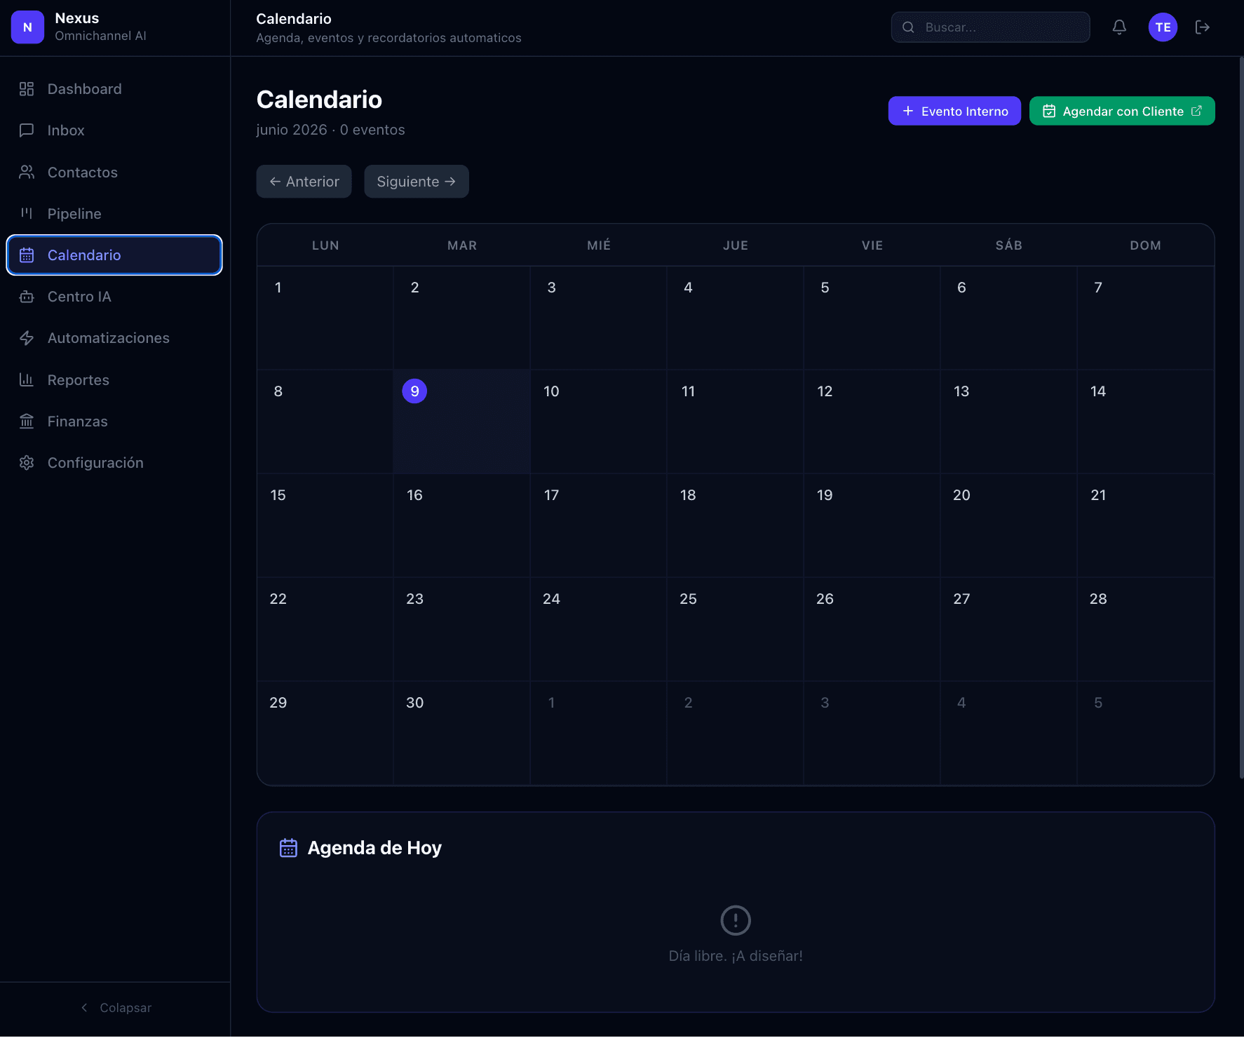Open the TE user avatar
This screenshot has height=1038, width=1244.
[x=1163, y=27]
